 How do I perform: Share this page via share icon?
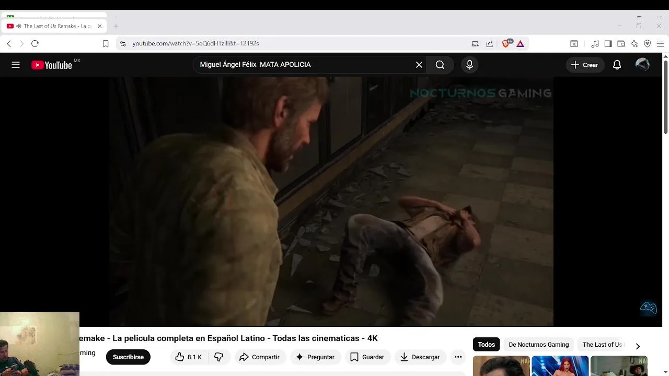[490, 44]
